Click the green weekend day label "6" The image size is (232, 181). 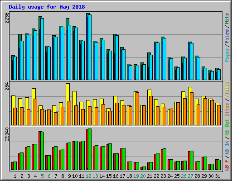tap(49, 176)
